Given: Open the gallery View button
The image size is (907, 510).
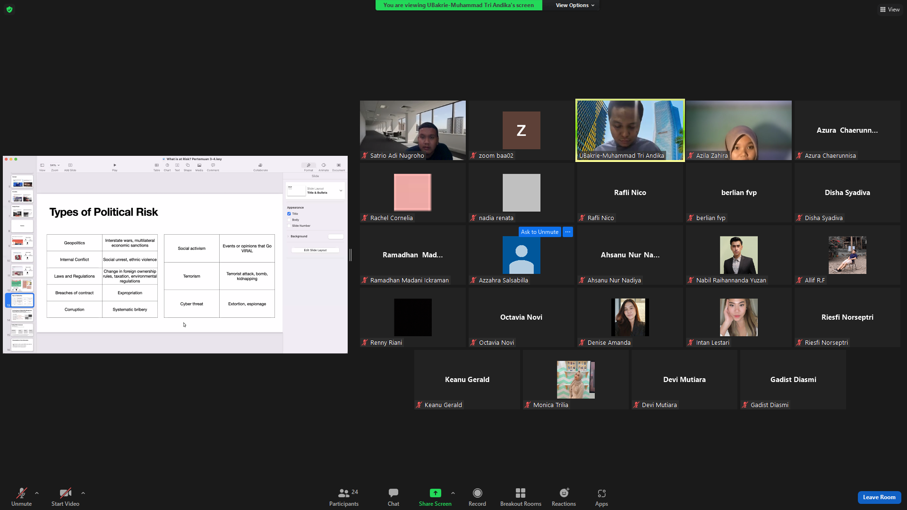Looking at the screenshot, I should (x=890, y=9).
